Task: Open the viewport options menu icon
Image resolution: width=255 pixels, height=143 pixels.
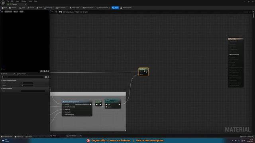Action: coord(2,12)
